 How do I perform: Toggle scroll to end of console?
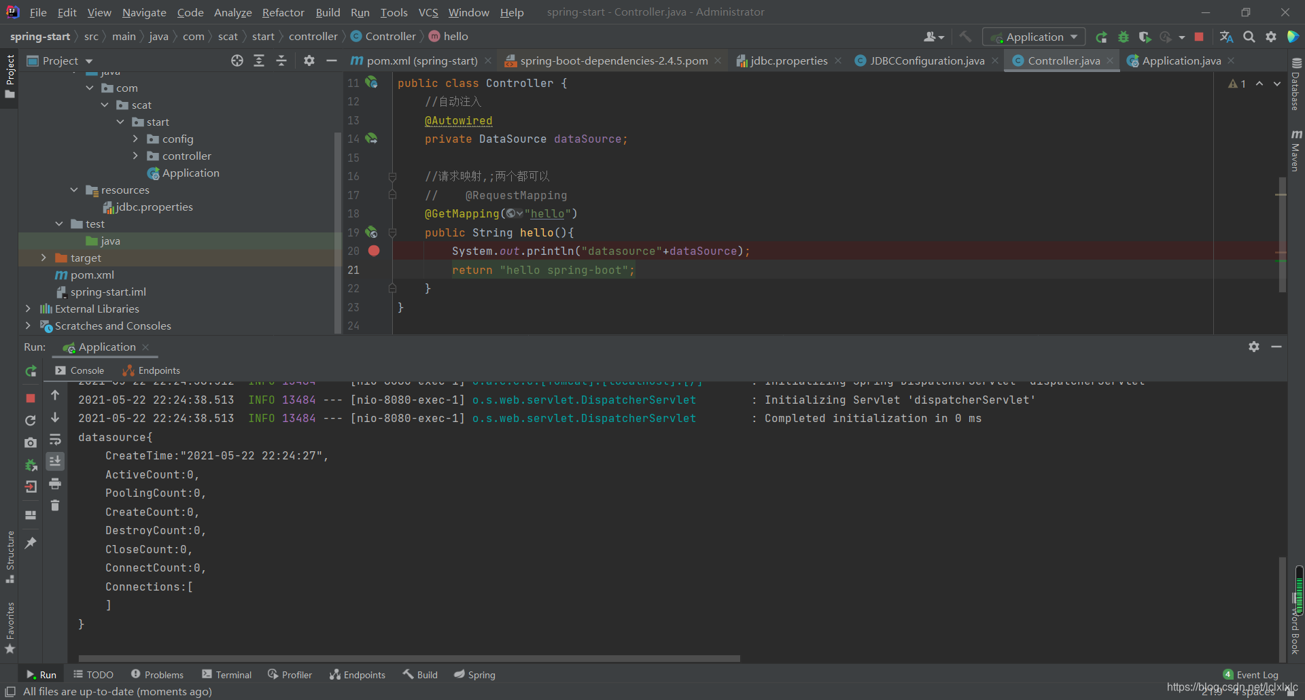click(55, 461)
